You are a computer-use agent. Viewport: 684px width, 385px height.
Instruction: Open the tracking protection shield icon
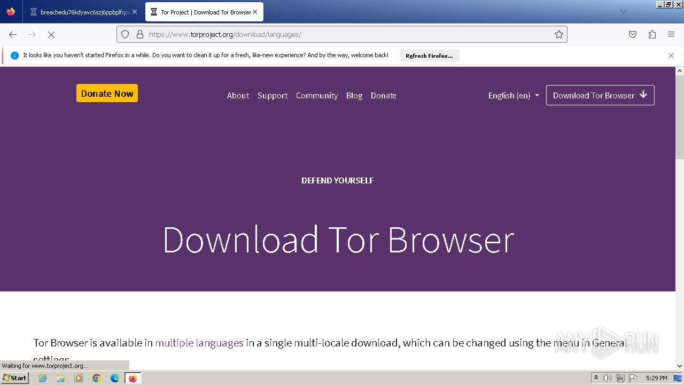[x=125, y=34]
